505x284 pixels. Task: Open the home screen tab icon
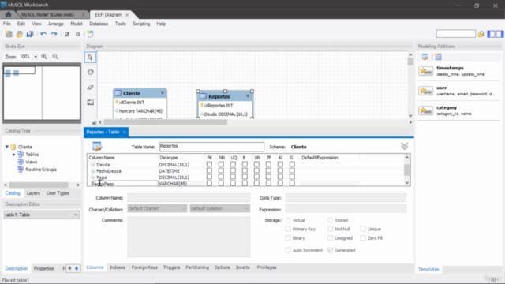(x=8, y=14)
